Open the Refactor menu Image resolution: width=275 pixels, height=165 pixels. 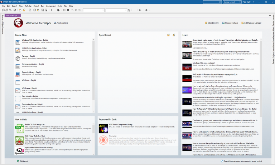[28, 6]
